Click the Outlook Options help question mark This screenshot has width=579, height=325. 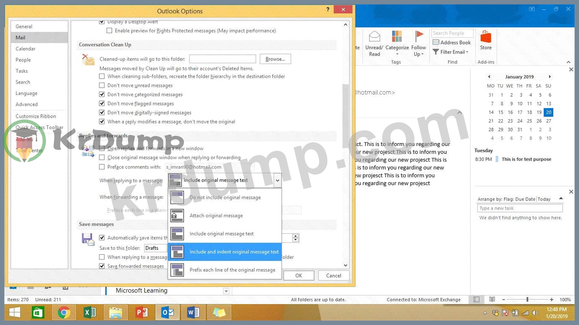[x=328, y=9]
